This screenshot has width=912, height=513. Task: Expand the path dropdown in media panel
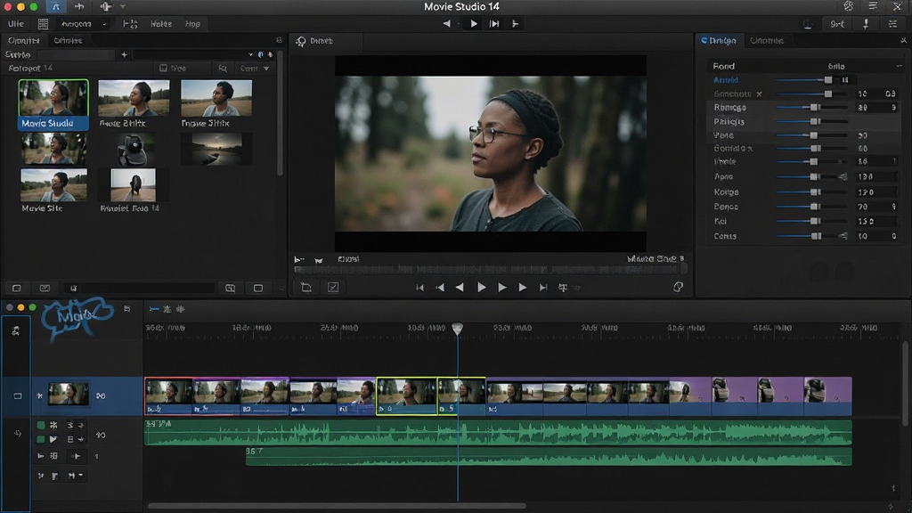pos(250,54)
